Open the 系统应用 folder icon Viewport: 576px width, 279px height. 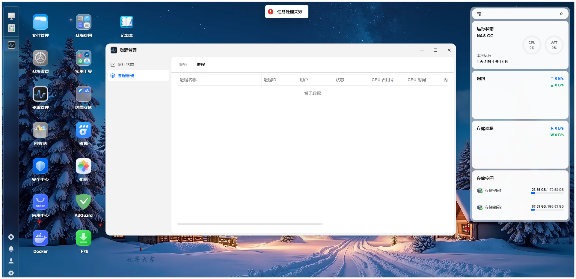coord(84,22)
